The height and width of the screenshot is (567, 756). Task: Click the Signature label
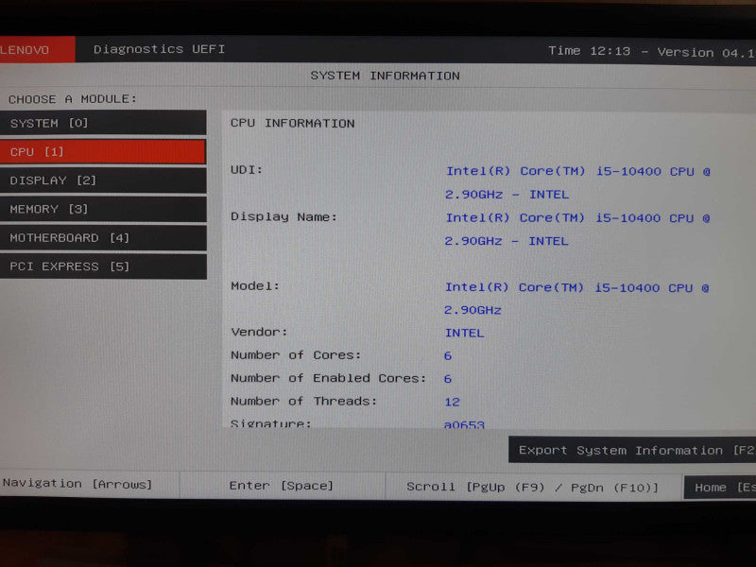click(x=270, y=423)
